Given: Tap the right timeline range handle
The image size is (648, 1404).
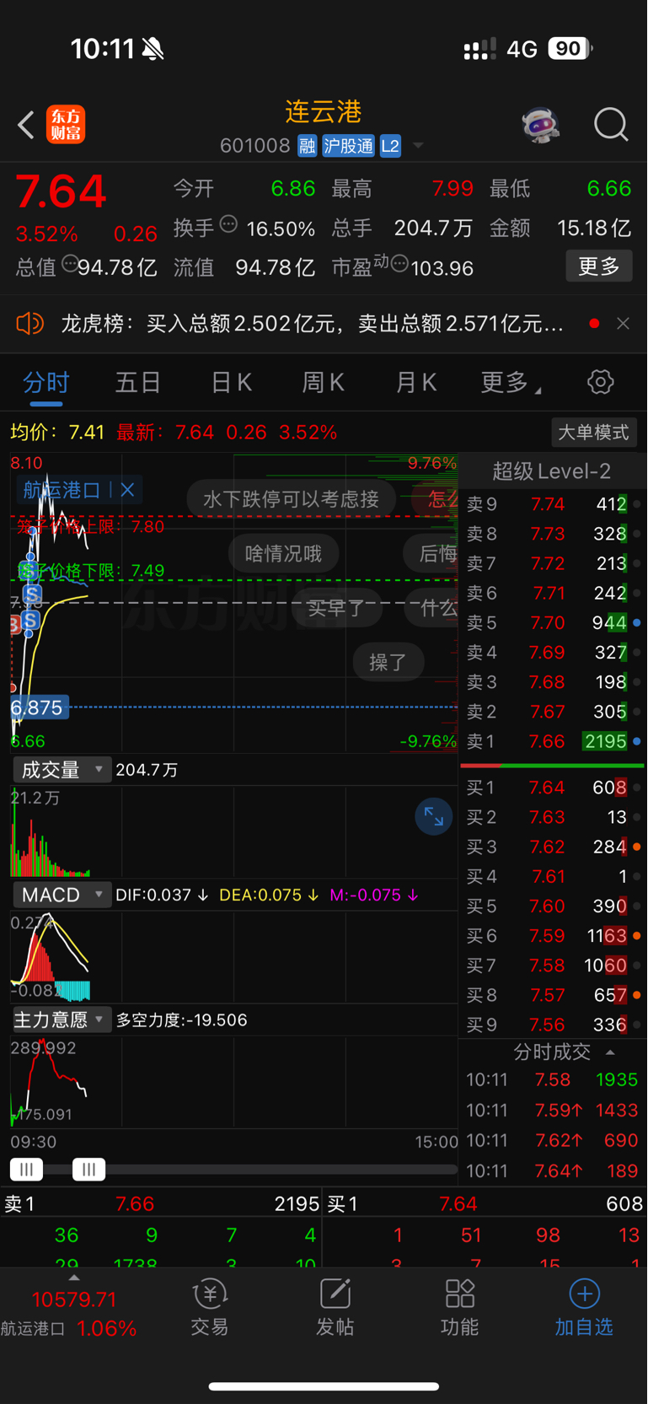Looking at the screenshot, I should point(88,1169).
